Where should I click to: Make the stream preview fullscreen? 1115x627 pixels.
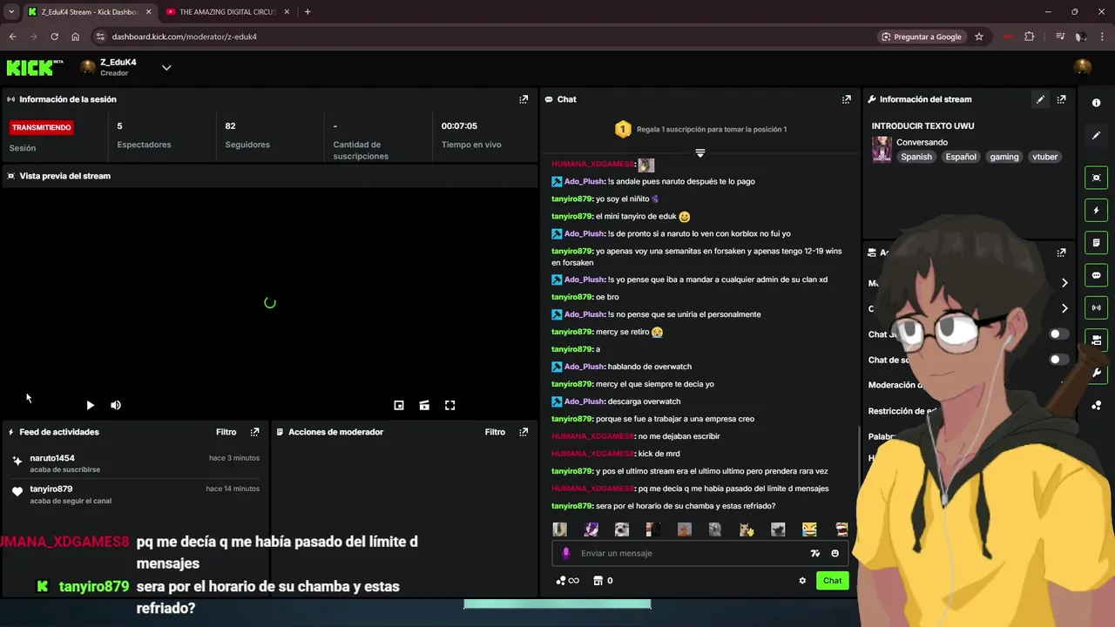(x=450, y=405)
